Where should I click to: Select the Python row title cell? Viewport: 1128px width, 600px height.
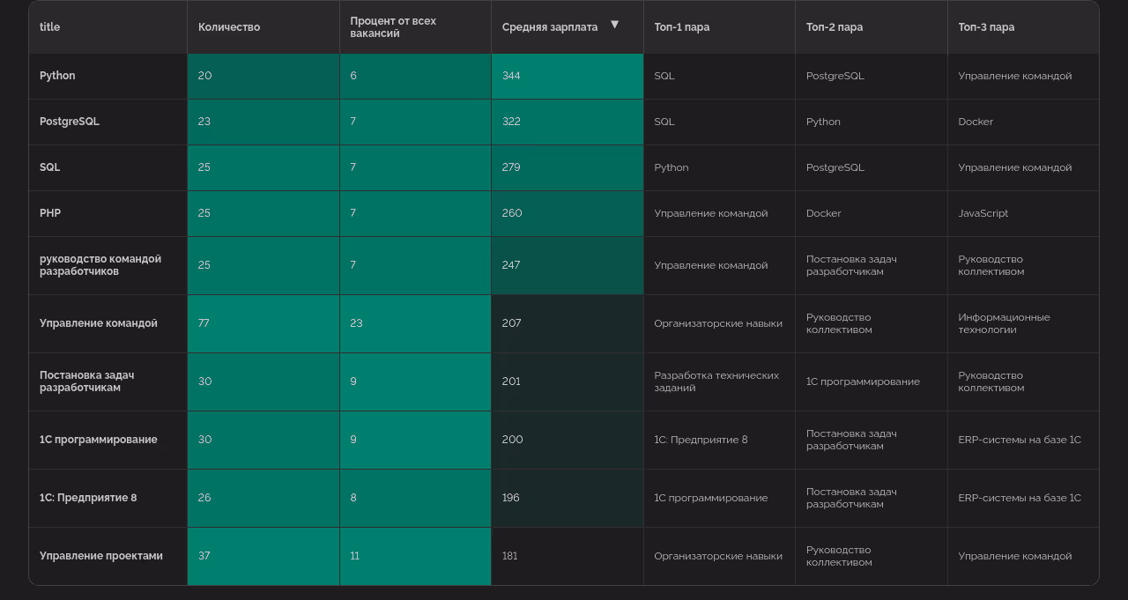[x=58, y=76]
